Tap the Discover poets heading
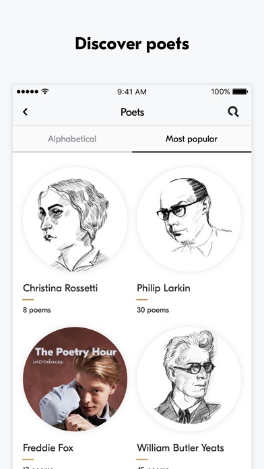Image resolution: width=264 pixels, height=469 pixels. (x=132, y=44)
